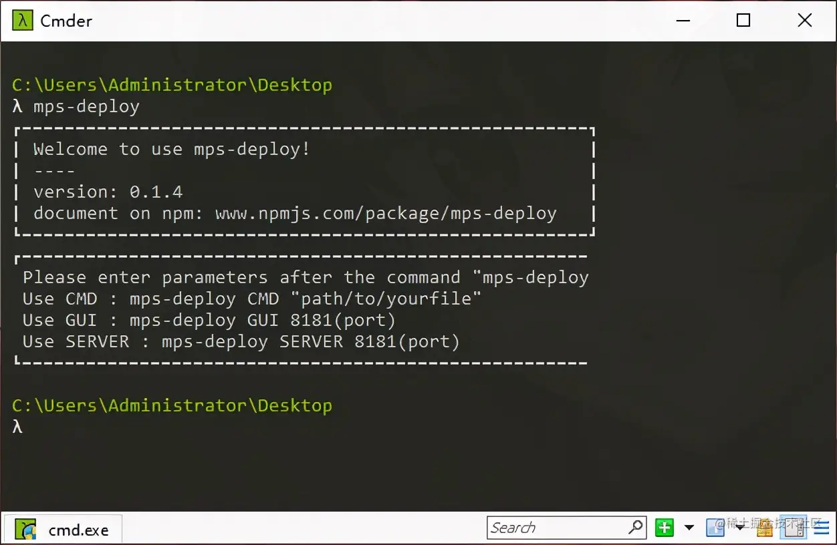Image resolution: width=837 pixels, height=545 pixels.
Task: Click the magnifier icon in Search box
Action: (636, 528)
